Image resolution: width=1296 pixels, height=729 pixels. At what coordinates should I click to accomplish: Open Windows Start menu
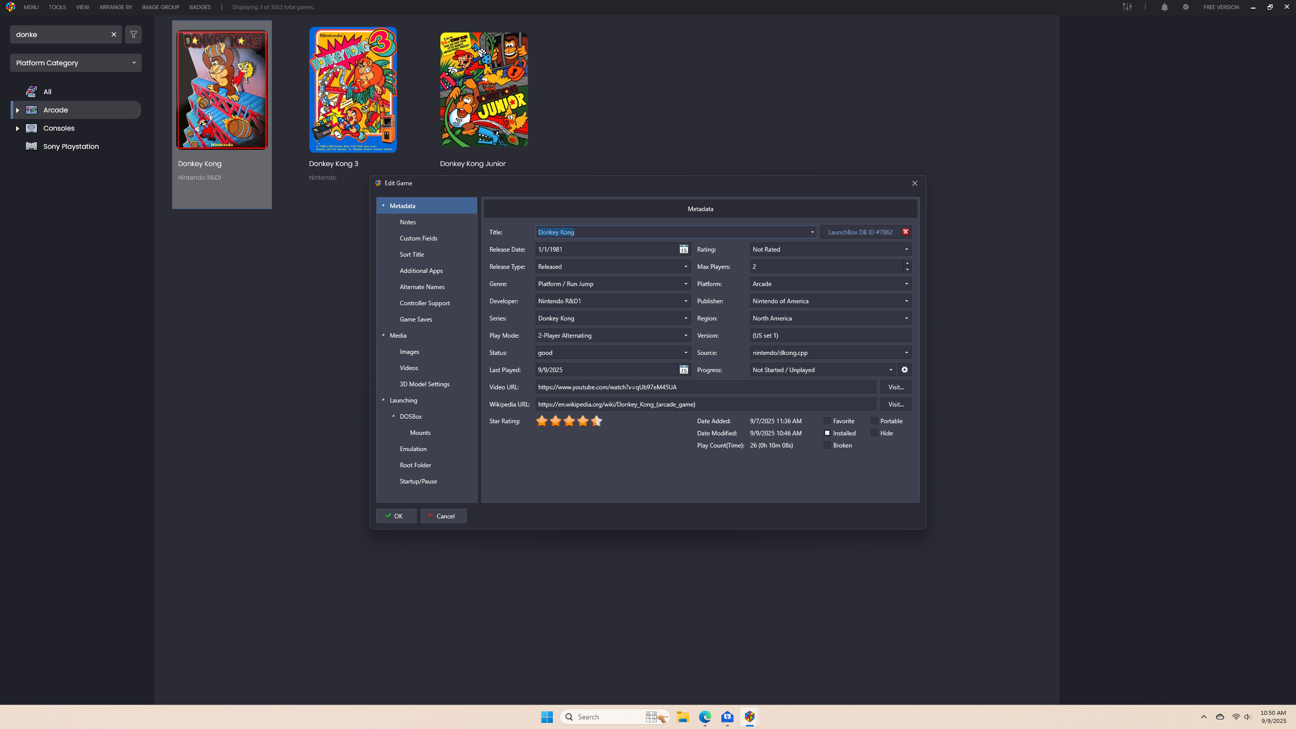[547, 717]
